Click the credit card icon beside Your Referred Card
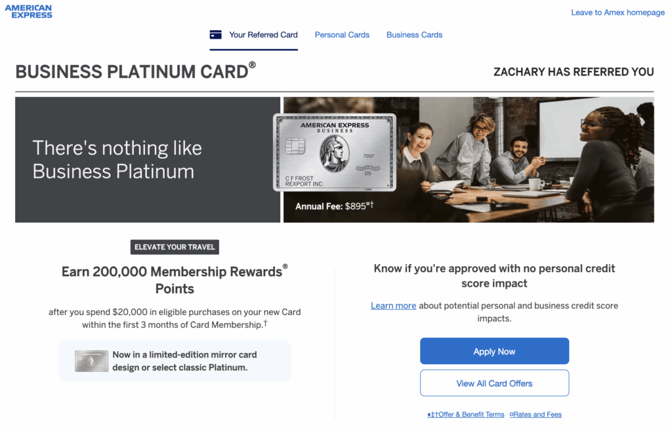672x433 pixels. pyautogui.click(x=215, y=34)
